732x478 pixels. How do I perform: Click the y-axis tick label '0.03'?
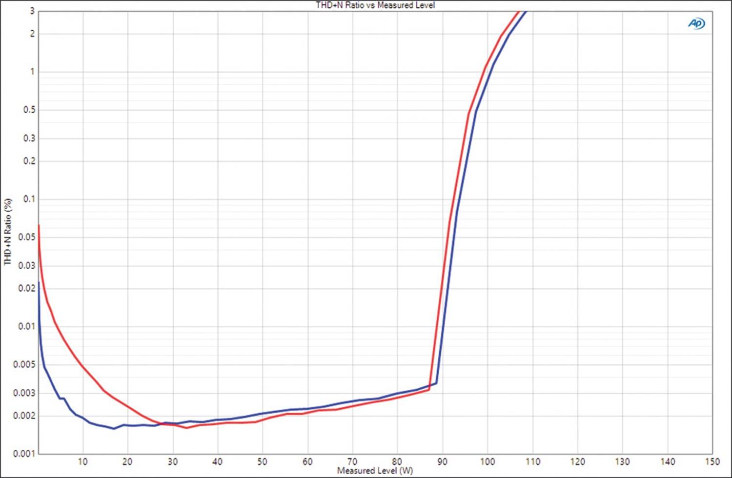point(27,265)
